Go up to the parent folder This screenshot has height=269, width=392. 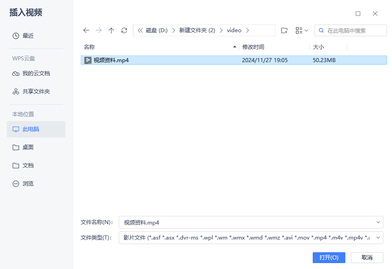[x=111, y=30]
